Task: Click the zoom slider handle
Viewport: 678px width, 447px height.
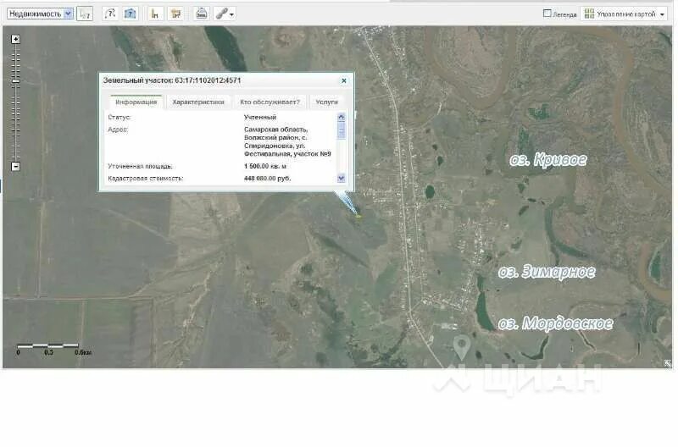Action: click(15, 81)
